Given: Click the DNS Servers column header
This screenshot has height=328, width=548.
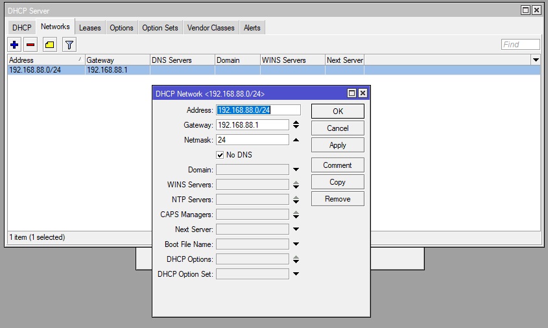Looking at the screenshot, I should [182, 60].
